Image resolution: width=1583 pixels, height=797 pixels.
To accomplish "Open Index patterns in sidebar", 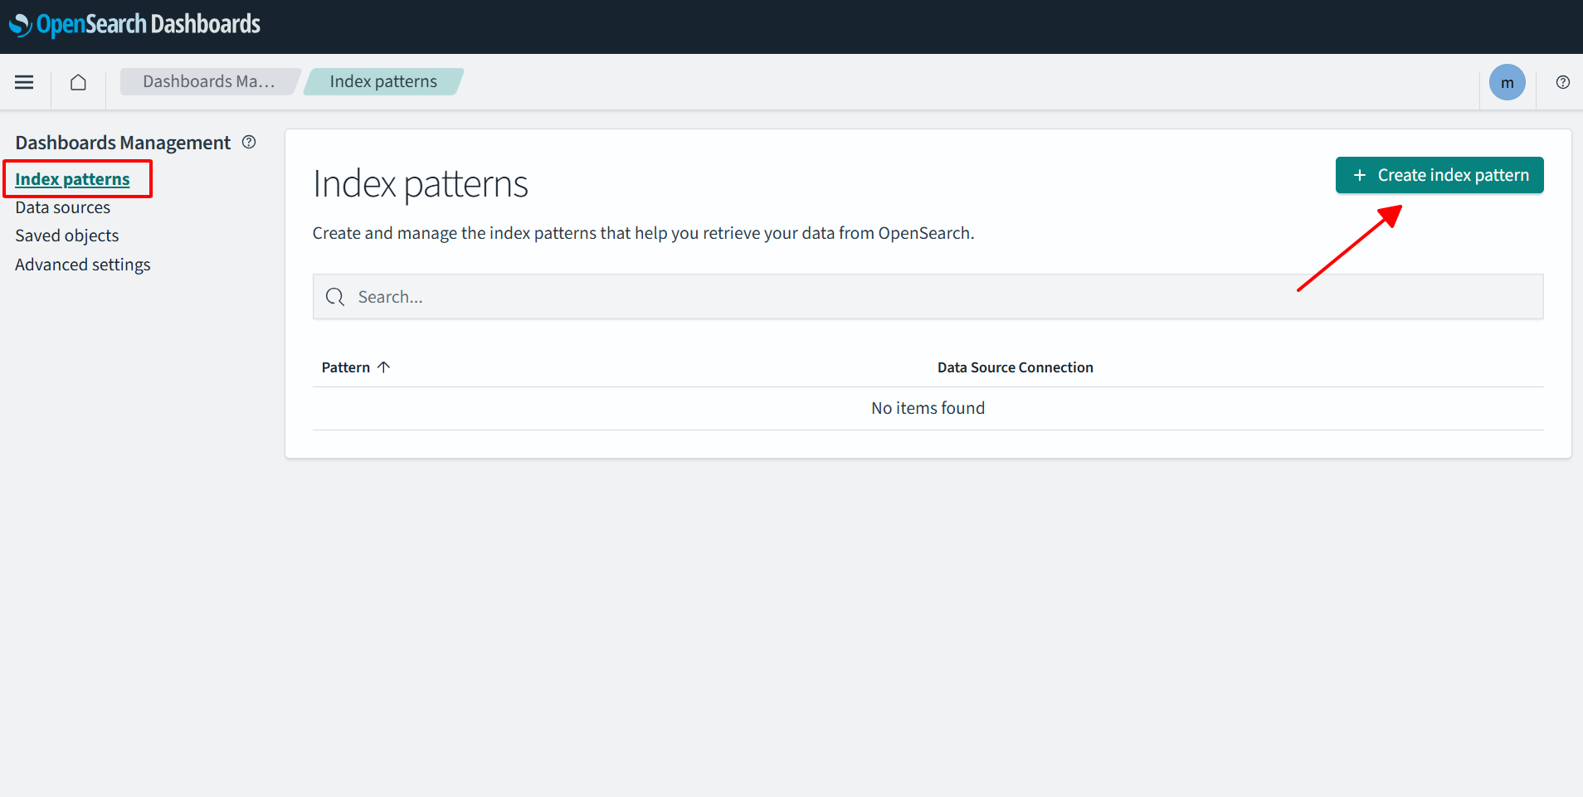I will point(72,179).
